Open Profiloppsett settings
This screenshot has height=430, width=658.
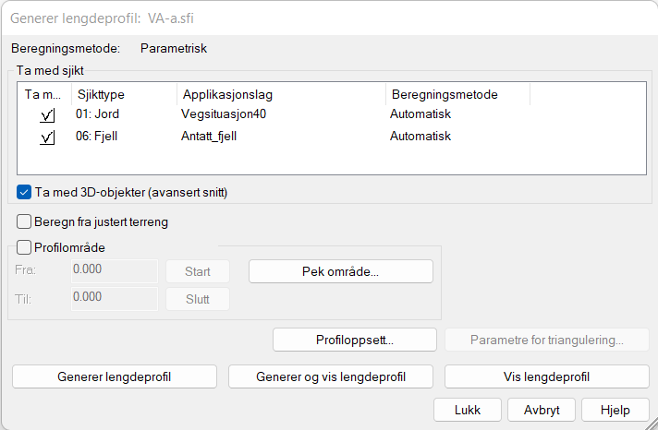355,340
